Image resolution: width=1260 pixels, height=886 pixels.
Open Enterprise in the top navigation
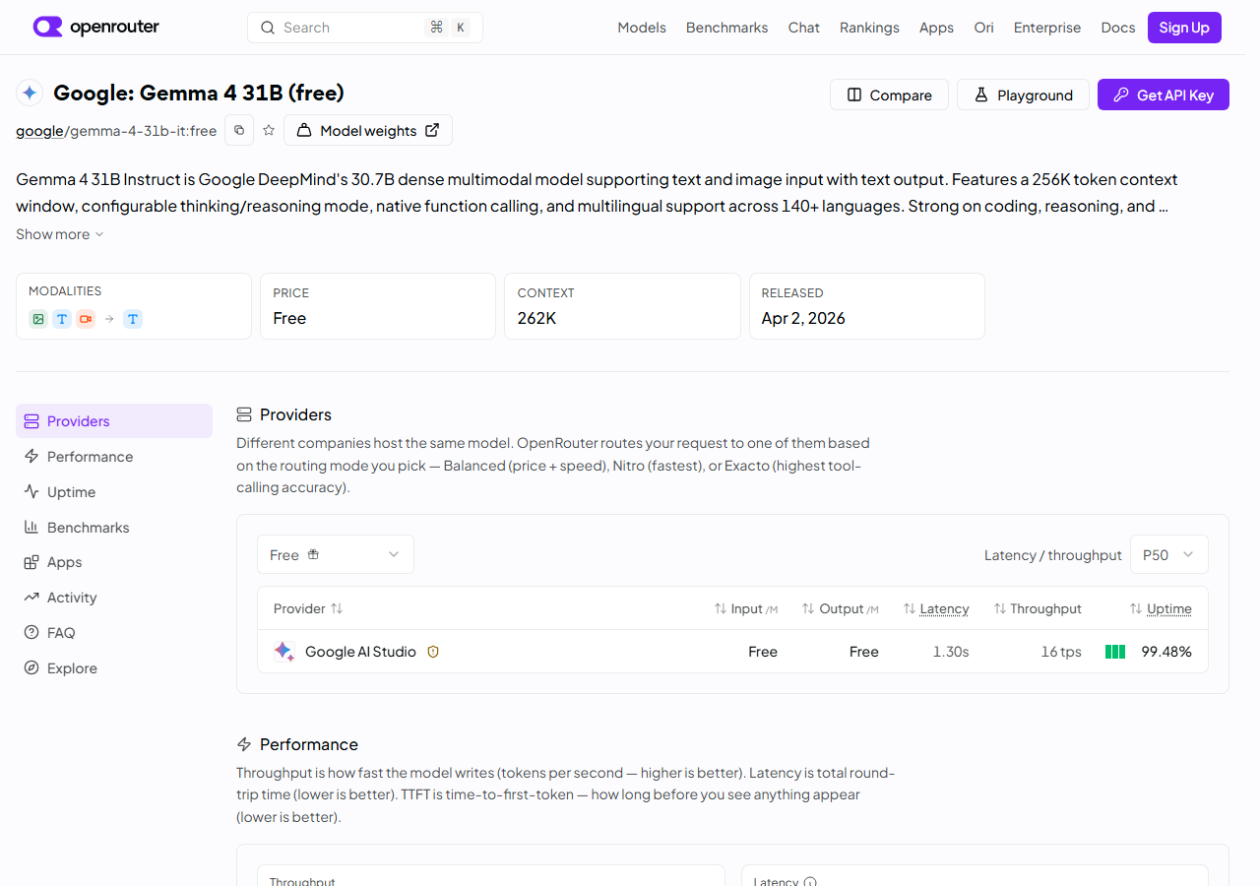point(1047,28)
